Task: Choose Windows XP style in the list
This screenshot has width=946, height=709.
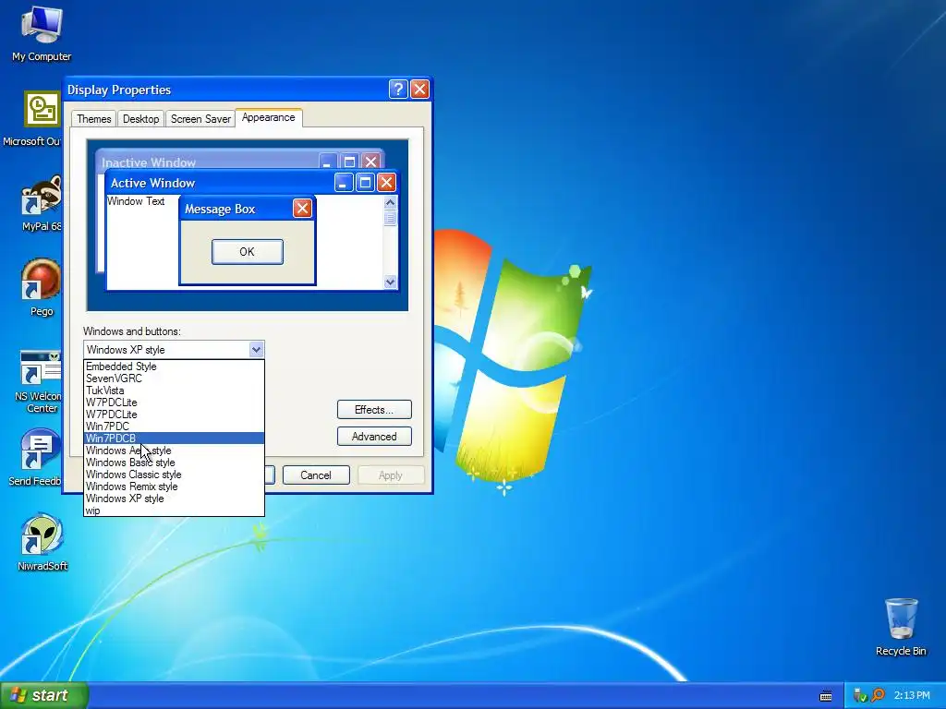Action: pos(174,499)
